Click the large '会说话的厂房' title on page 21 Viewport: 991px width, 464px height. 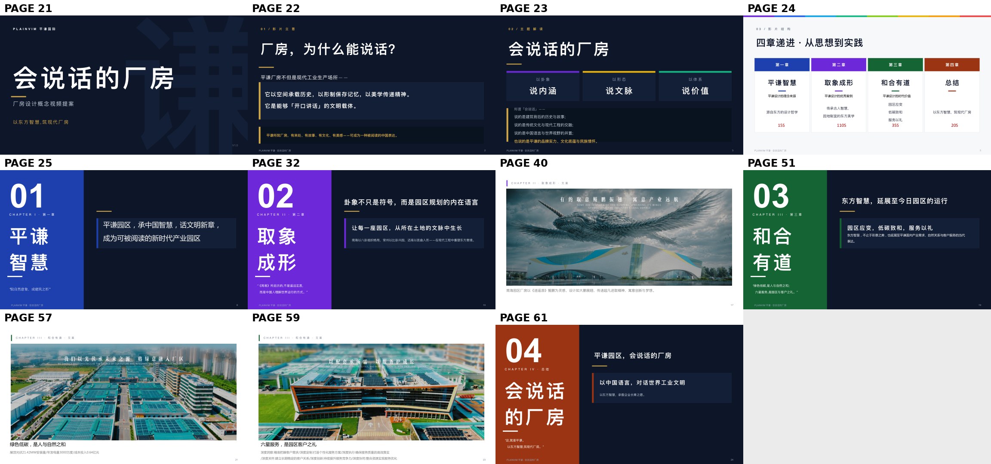coord(93,78)
